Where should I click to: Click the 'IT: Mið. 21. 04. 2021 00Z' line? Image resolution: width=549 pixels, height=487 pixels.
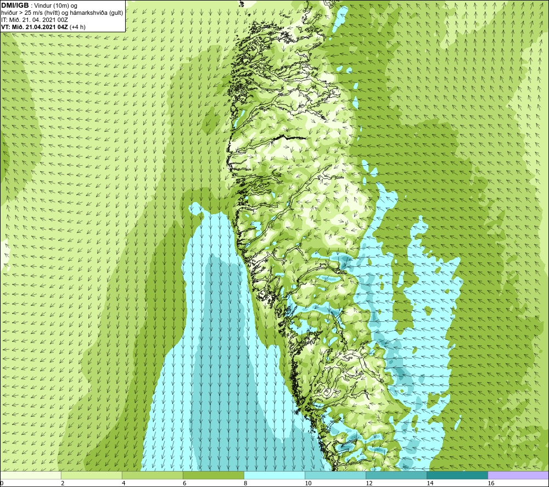[x=34, y=20]
